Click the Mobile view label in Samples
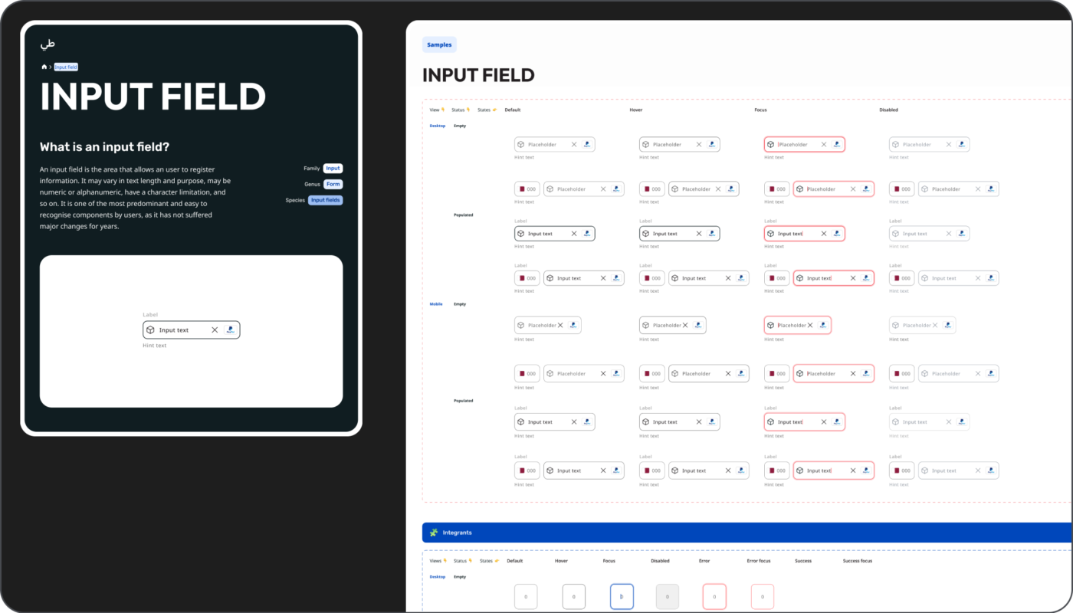1073x613 pixels. click(436, 304)
